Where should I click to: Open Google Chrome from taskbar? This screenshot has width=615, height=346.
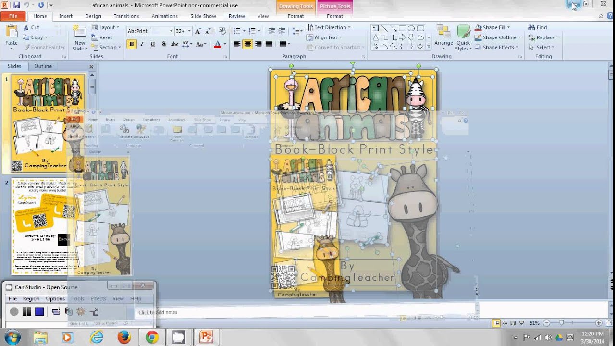click(x=152, y=337)
